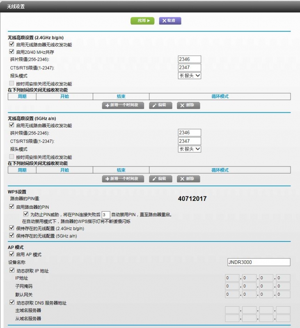The width and height of the screenshot is (300, 328).
Task: Click 结束 column header in 5GHz table
Action: (121, 170)
